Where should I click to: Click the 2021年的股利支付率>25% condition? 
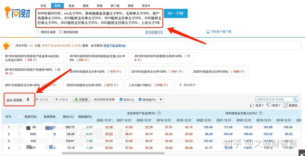[x=31, y=85]
